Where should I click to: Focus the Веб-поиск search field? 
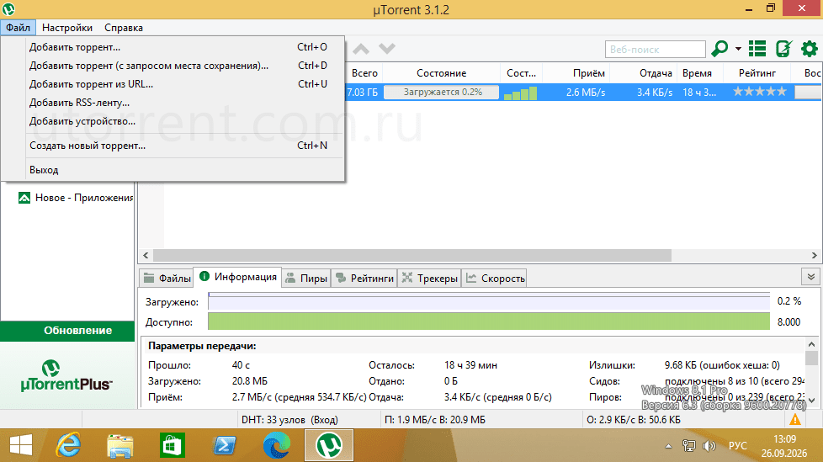point(655,50)
